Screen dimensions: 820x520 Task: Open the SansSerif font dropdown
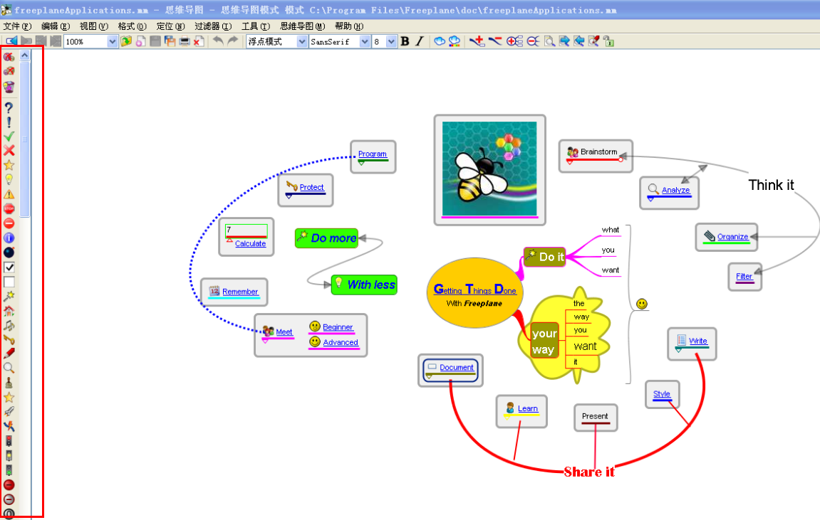[365, 42]
